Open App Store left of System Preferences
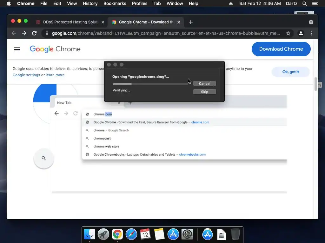The width and height of the screenshot is (325, 243). click(x=173, y=234)
